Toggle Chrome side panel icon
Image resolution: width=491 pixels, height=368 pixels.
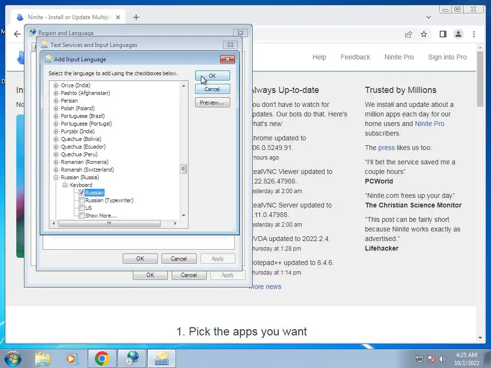point(443,34)
